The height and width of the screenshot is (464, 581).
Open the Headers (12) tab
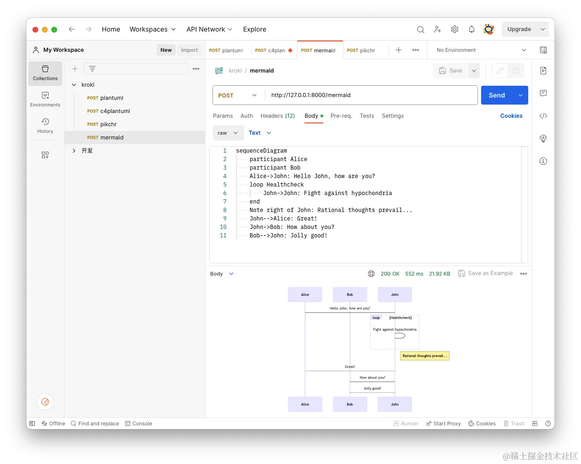278,116
